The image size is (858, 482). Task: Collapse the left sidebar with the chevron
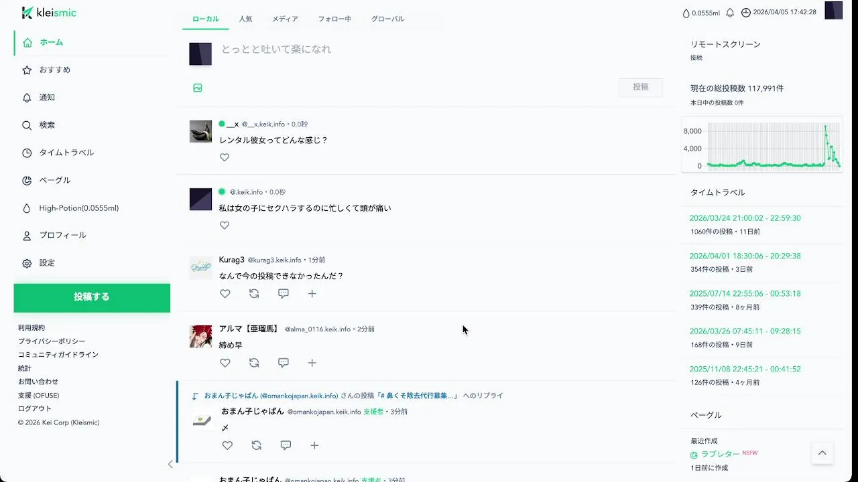pos(170,464)
